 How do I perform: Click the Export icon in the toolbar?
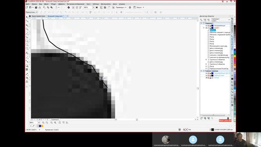point(77,7)
